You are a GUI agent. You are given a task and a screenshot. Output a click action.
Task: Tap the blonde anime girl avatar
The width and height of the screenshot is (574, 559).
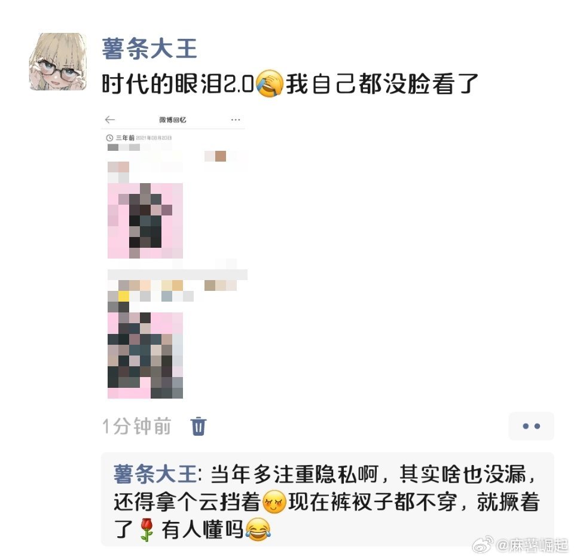[58, 62]
